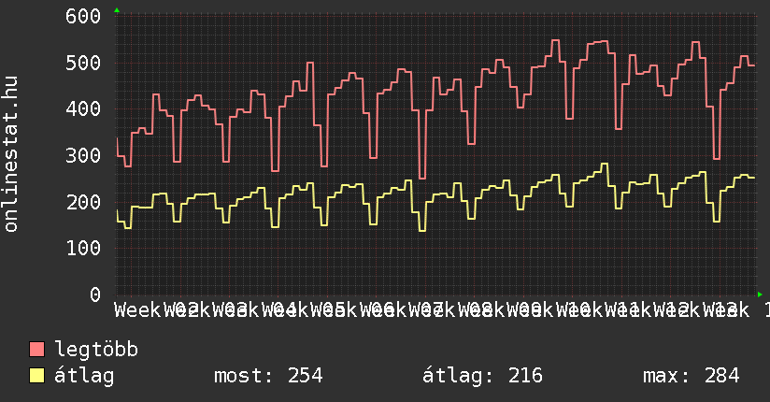The image size is (770, 402).
Task: Click the 'max: 284' statistic
Action: click(691, 376)
